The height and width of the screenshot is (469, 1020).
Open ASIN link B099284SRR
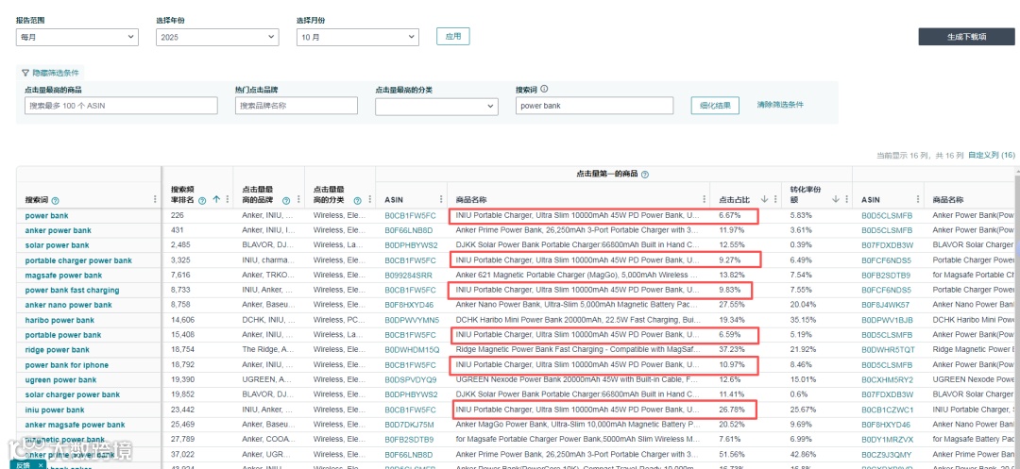tap(409, 276)
